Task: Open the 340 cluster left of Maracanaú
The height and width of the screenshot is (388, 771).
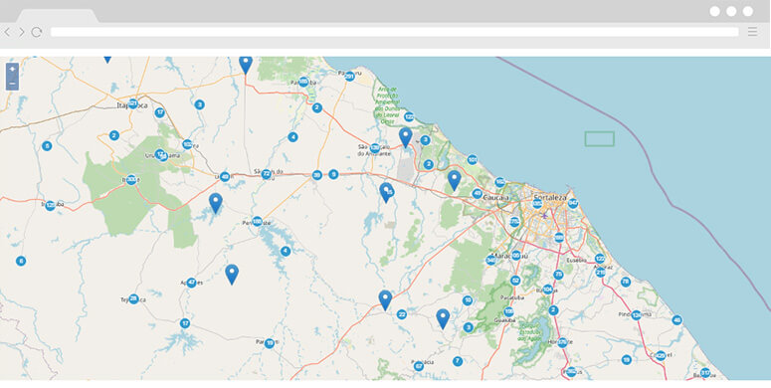Action: click(490, 260)
